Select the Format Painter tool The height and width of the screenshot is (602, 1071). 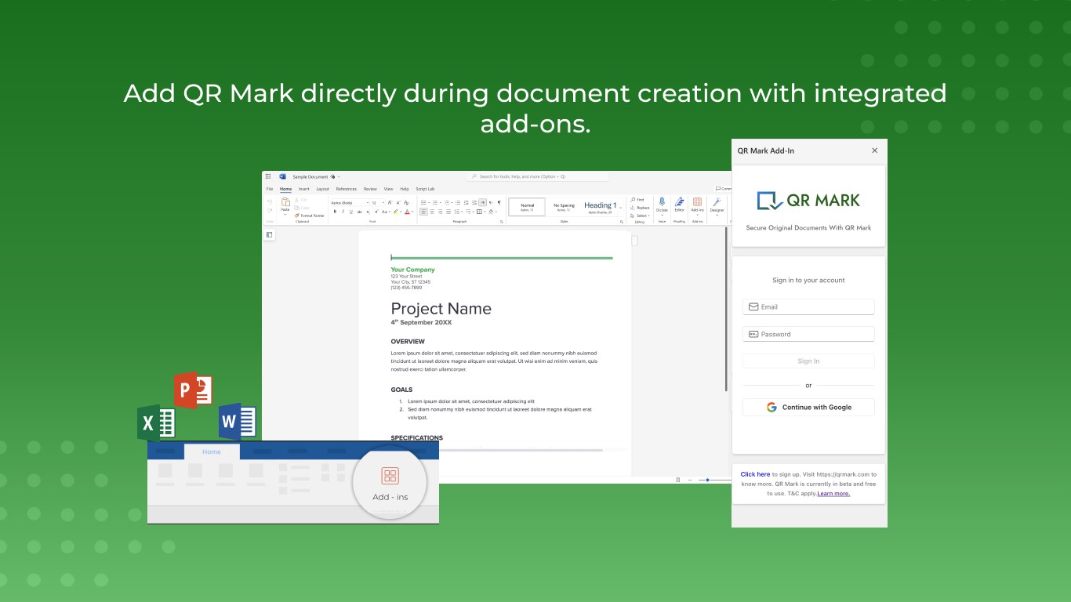[310, 216]
